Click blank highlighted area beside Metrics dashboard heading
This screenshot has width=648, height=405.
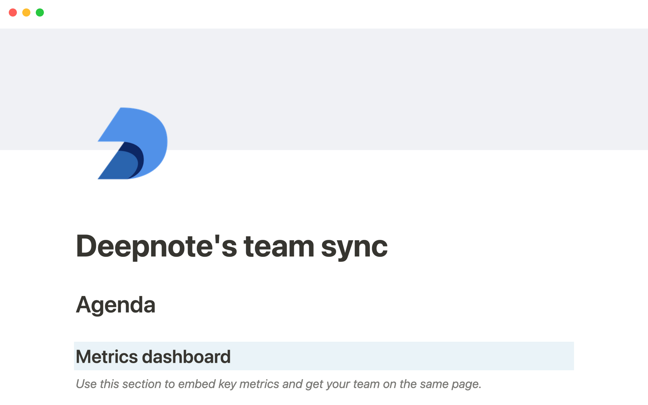coord(405,356)
